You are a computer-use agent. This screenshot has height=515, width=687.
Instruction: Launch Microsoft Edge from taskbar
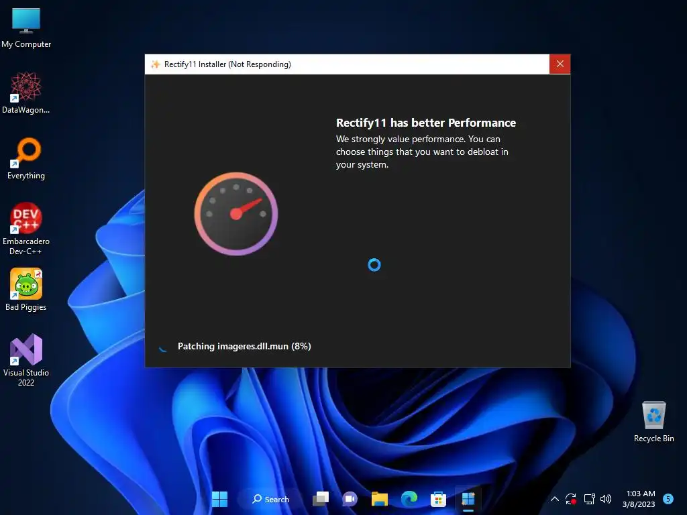coord(409,499)
